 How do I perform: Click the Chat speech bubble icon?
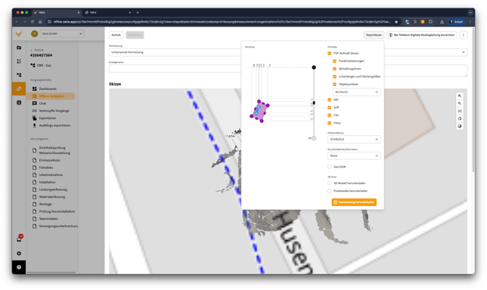click(x=35, y=103)
